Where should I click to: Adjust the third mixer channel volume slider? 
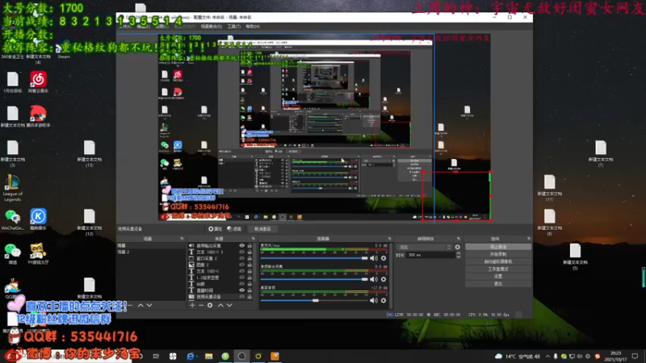click(x=314, y=300)
